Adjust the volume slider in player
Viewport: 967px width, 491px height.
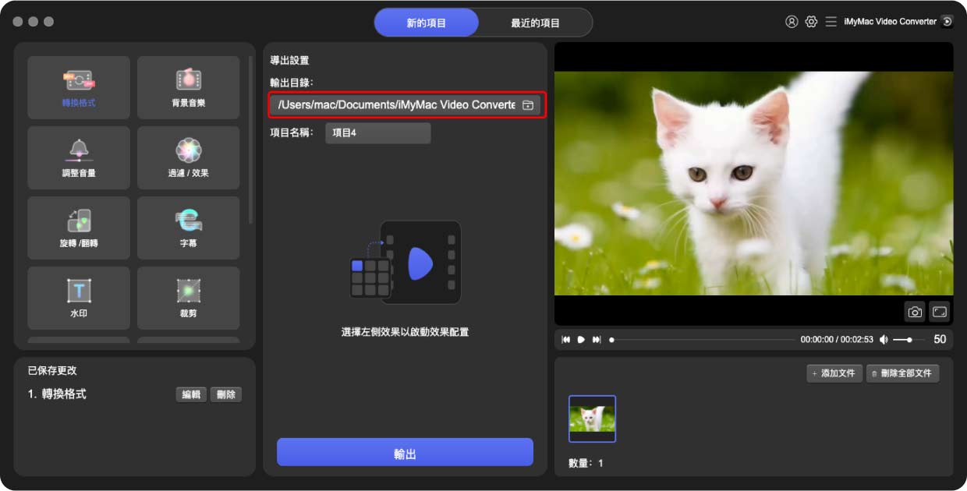909,340
